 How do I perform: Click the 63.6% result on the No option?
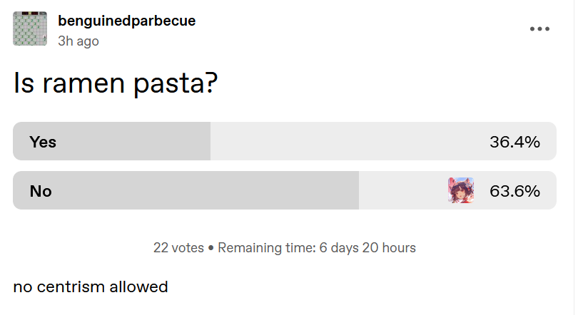[514, 191]
